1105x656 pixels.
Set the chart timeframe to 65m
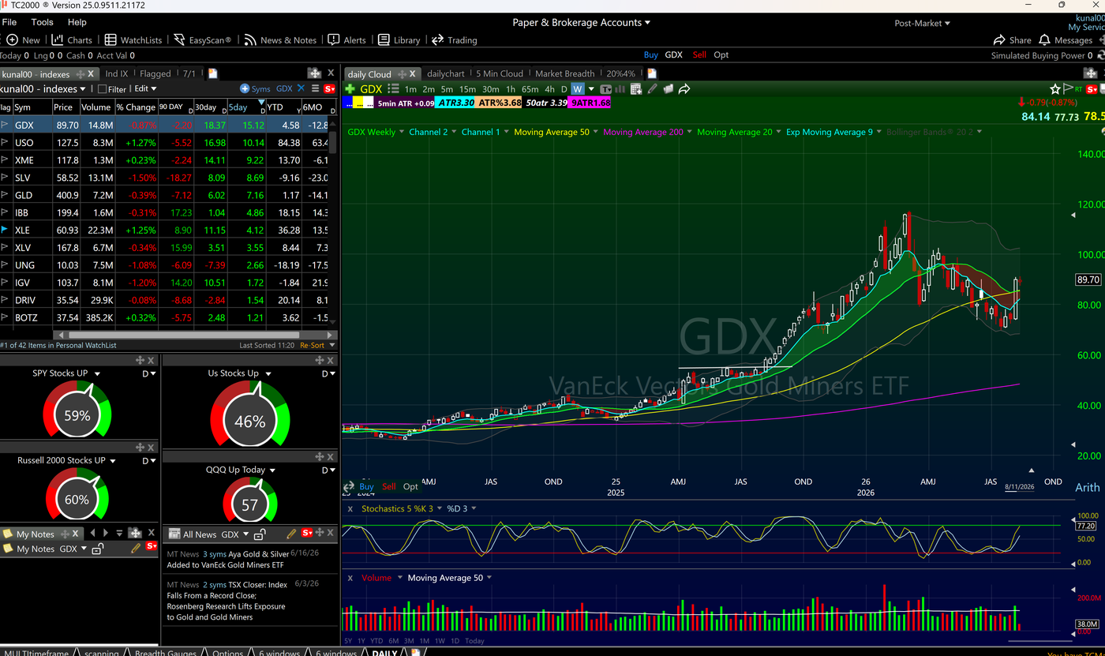530,89
